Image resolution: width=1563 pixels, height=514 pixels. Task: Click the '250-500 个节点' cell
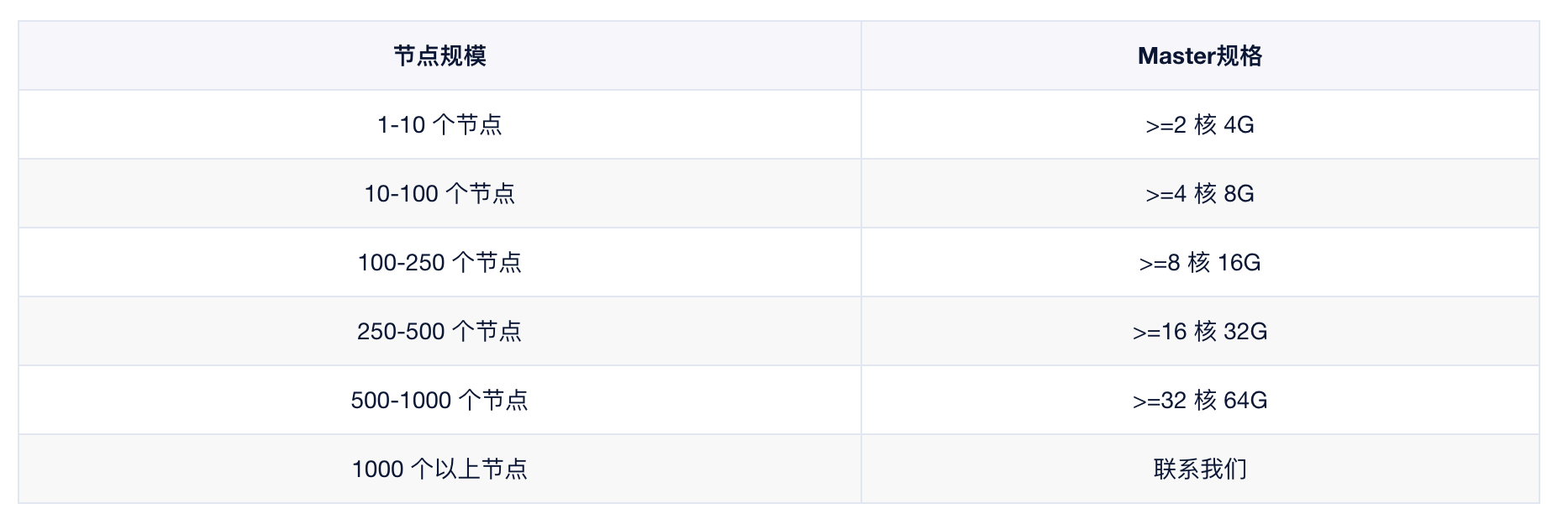coord(439,332)
